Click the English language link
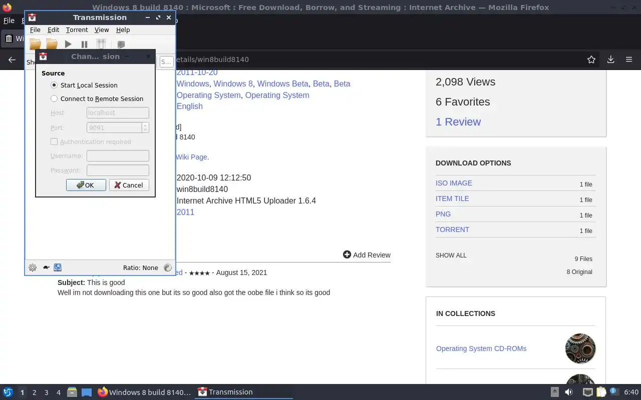This screenshot has height=400, width=641. pos(189,106)
